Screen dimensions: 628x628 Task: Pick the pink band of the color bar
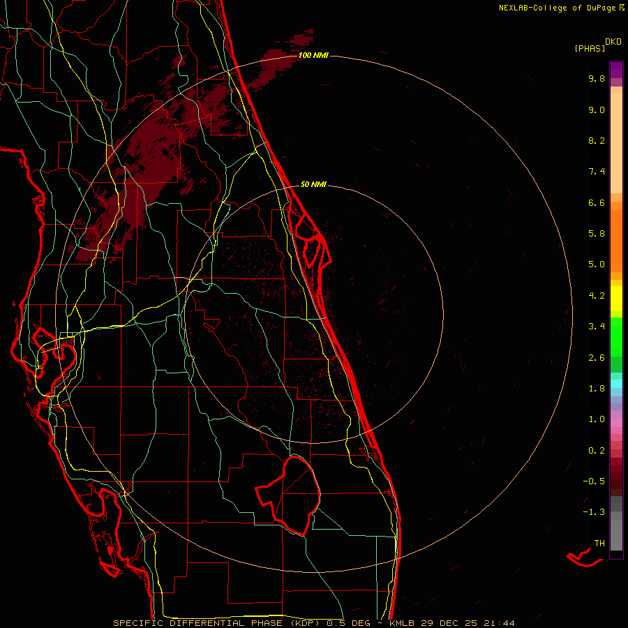[616, 423]
